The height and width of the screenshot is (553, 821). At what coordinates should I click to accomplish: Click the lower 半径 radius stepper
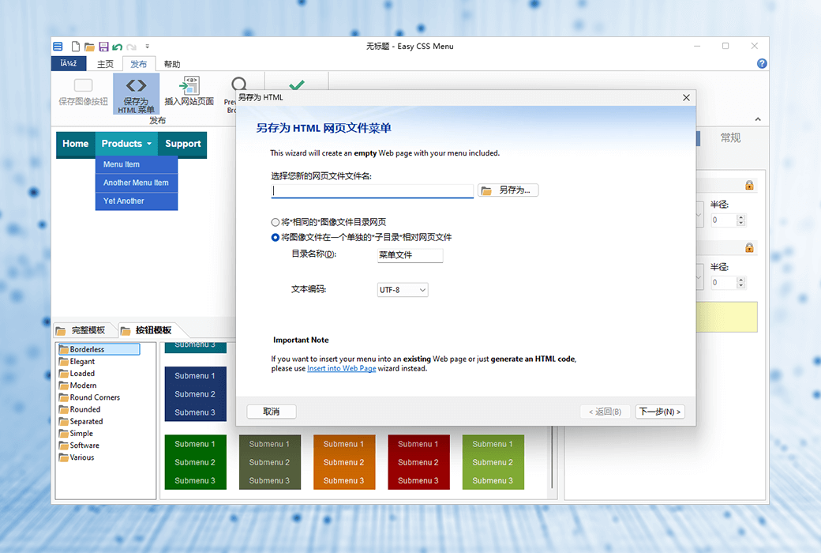pos(740,283)
